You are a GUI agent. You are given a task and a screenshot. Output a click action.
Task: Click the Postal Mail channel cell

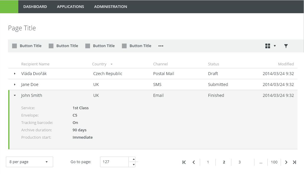(164, 74)
